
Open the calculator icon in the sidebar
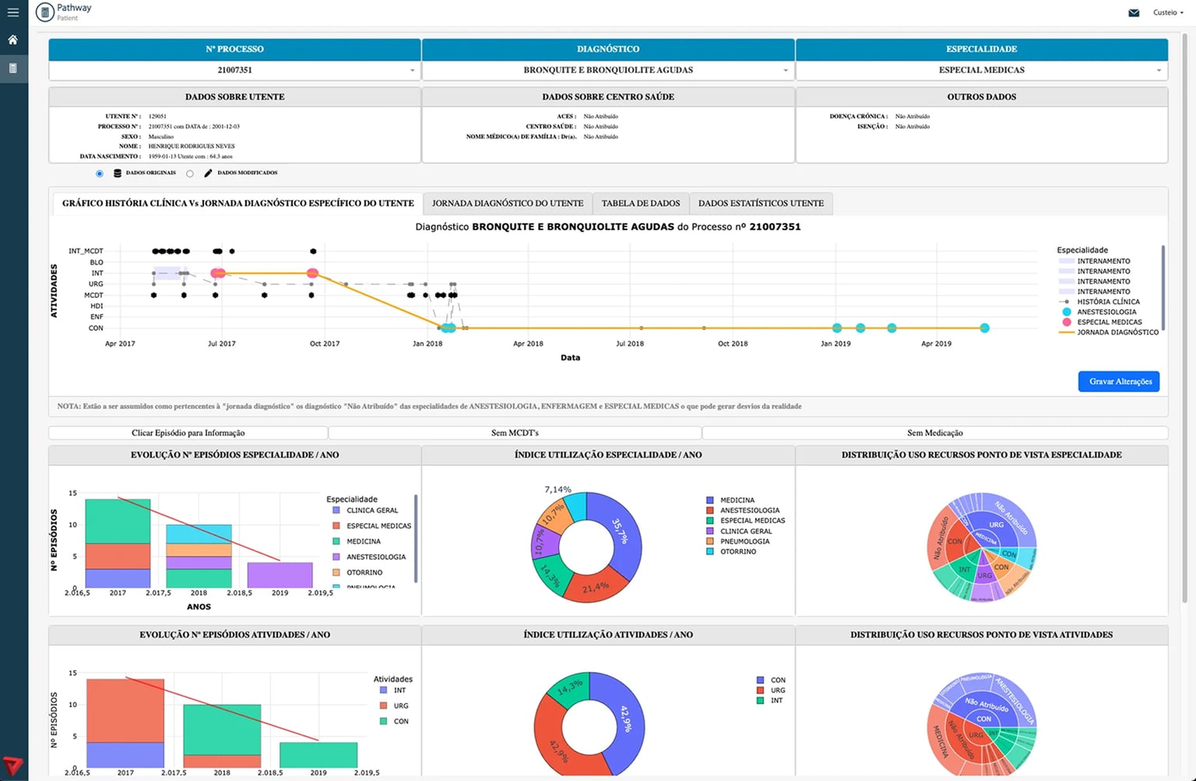click(12, 68)
